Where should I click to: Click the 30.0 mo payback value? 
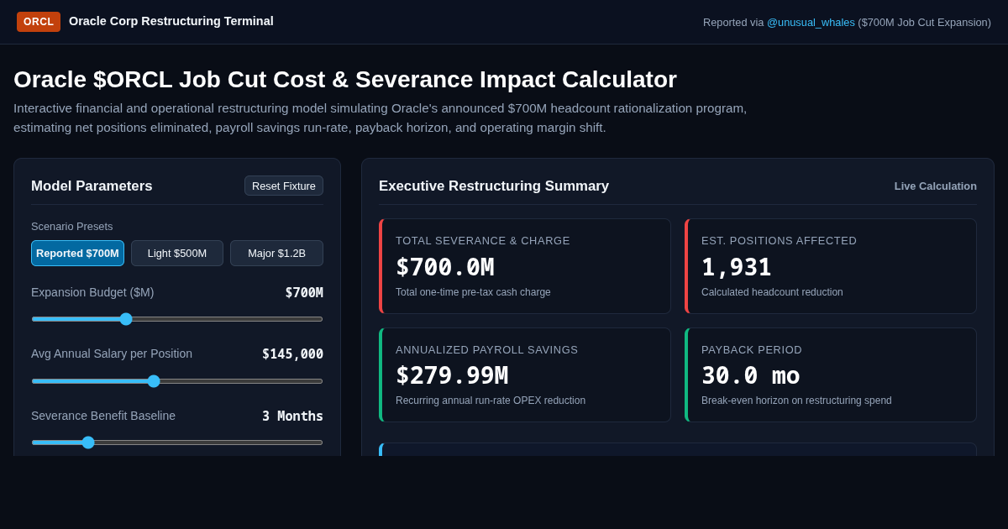click(x=751, y=375)
